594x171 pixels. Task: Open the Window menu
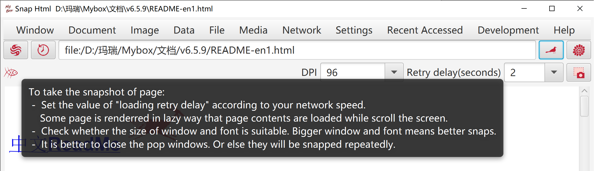tap(35, 30)
